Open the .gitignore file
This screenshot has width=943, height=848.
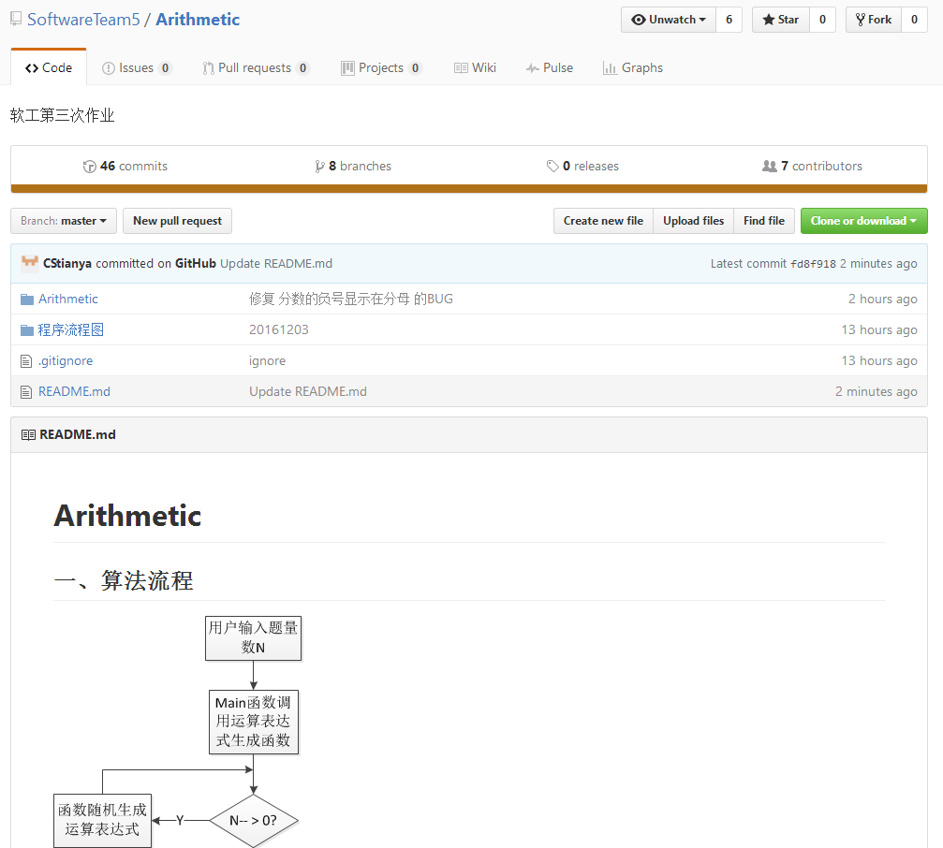[66, 360]
